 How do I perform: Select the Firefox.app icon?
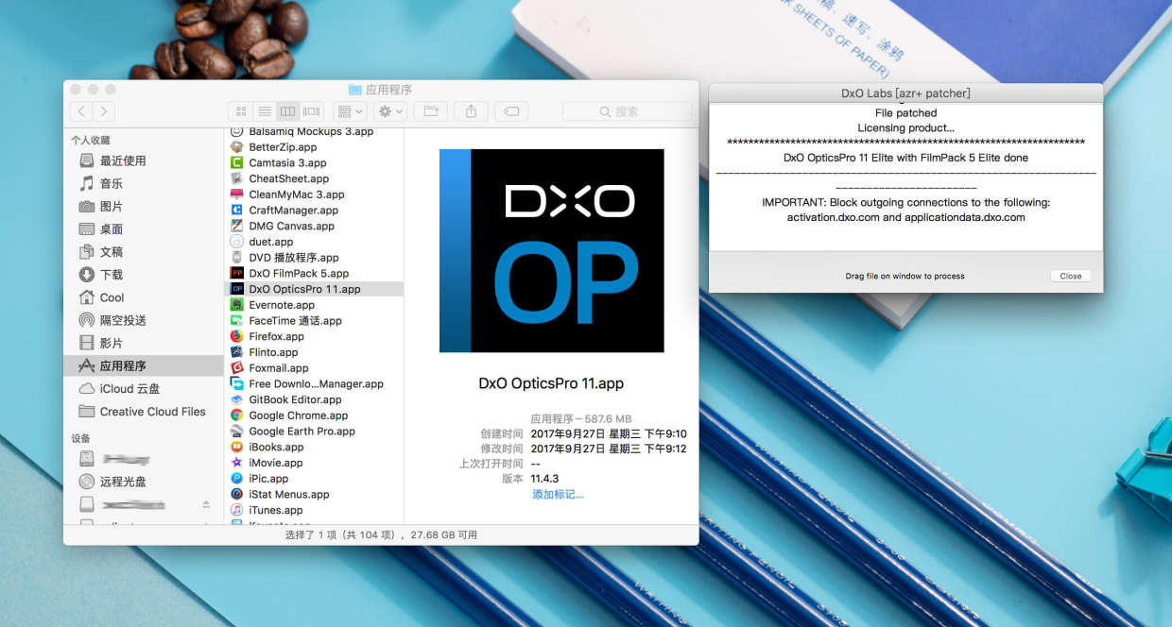237,336
